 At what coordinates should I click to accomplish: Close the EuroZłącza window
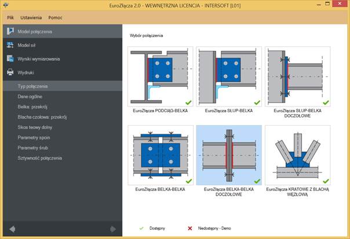[x=340, y=3]
